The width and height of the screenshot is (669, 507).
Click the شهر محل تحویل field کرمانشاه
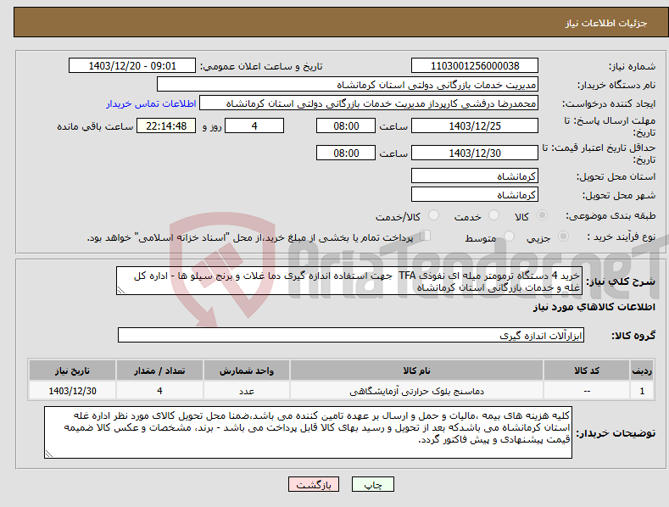pyautogui.click(x=475, y=195)
